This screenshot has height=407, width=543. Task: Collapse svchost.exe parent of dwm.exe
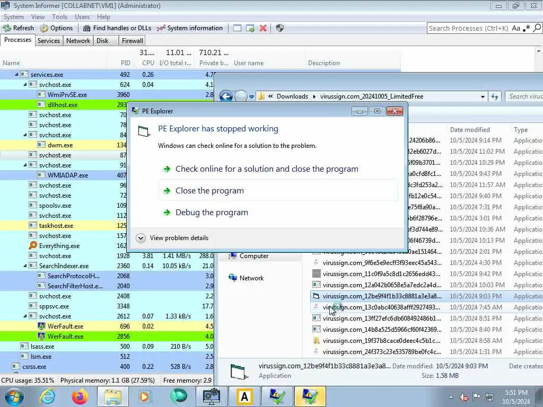click(x=25, y=135)
